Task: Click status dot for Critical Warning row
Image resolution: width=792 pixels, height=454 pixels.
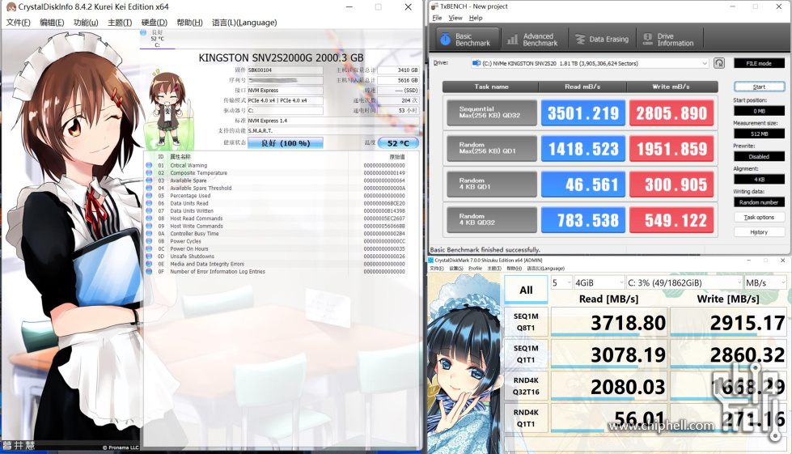Action: [x=149, y=165]
